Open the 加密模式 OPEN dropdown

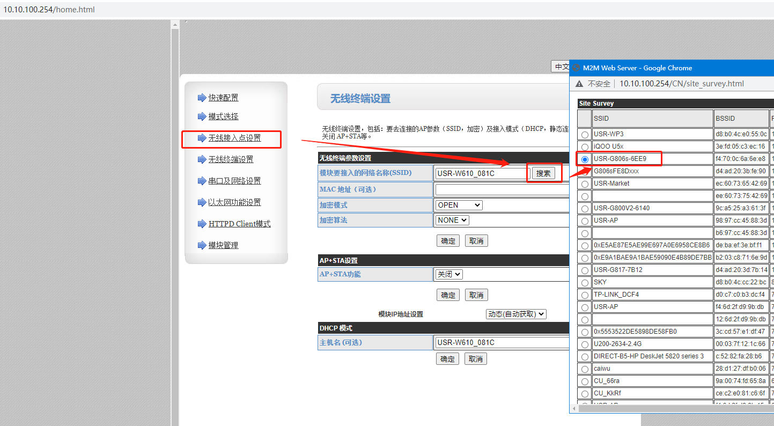[458, 205]
